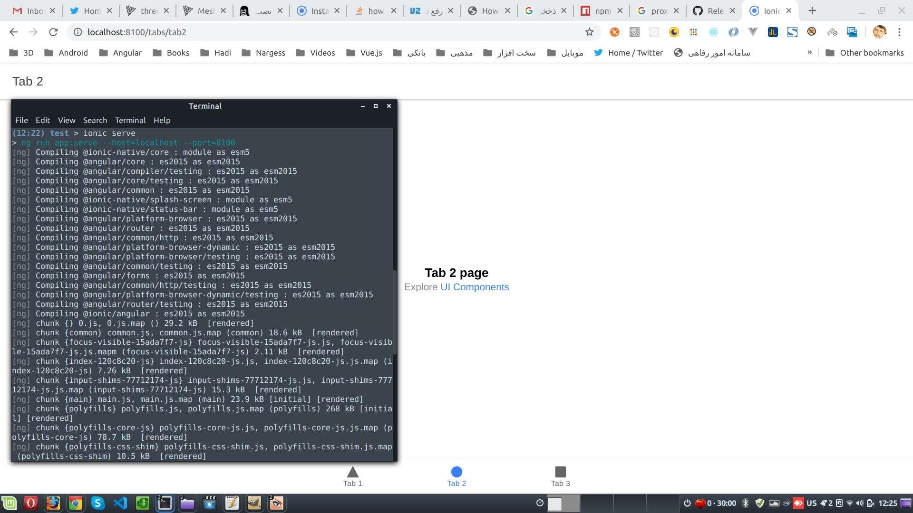This screenshot has width=913, height=513.
Task: Open the Terminal window View menu
Action: pos(67,120)
